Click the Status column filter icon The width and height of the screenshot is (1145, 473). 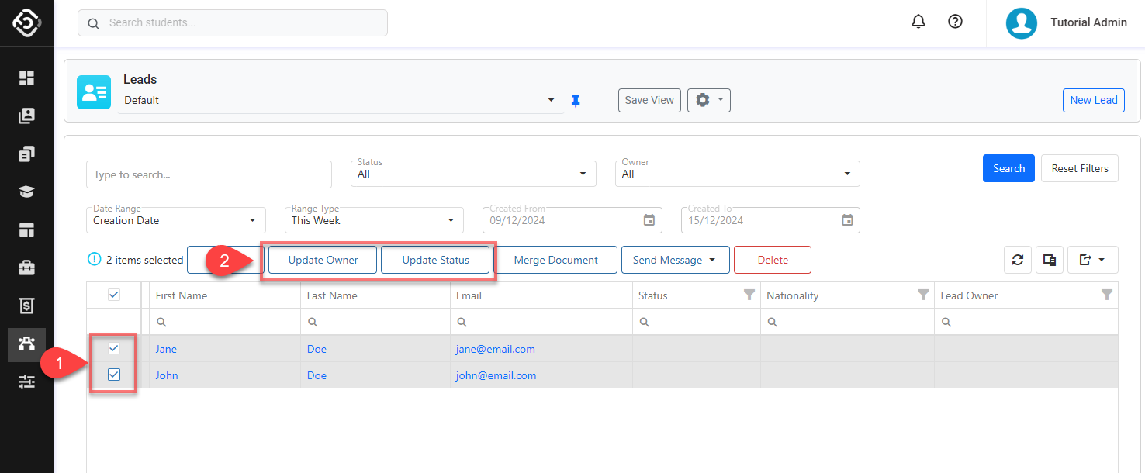[x=749, y=295]
